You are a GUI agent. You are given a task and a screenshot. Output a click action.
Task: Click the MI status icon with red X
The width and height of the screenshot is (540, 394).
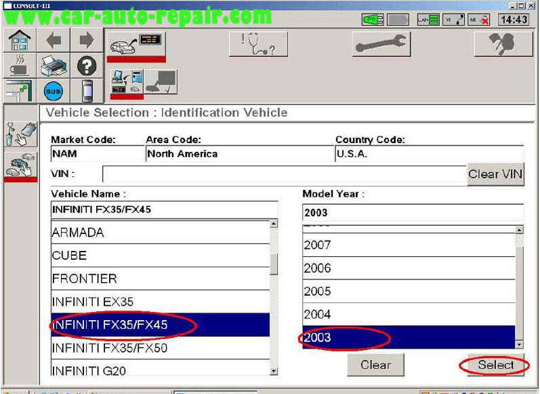point(479,20)
